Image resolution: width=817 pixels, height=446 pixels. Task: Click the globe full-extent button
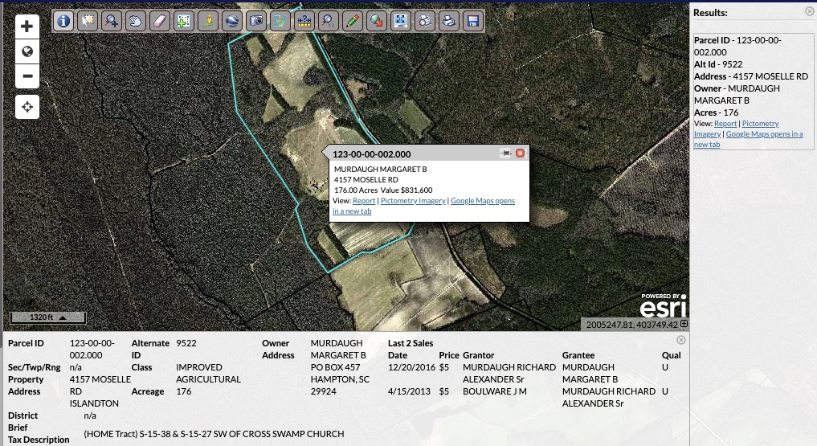pos(27,51)
